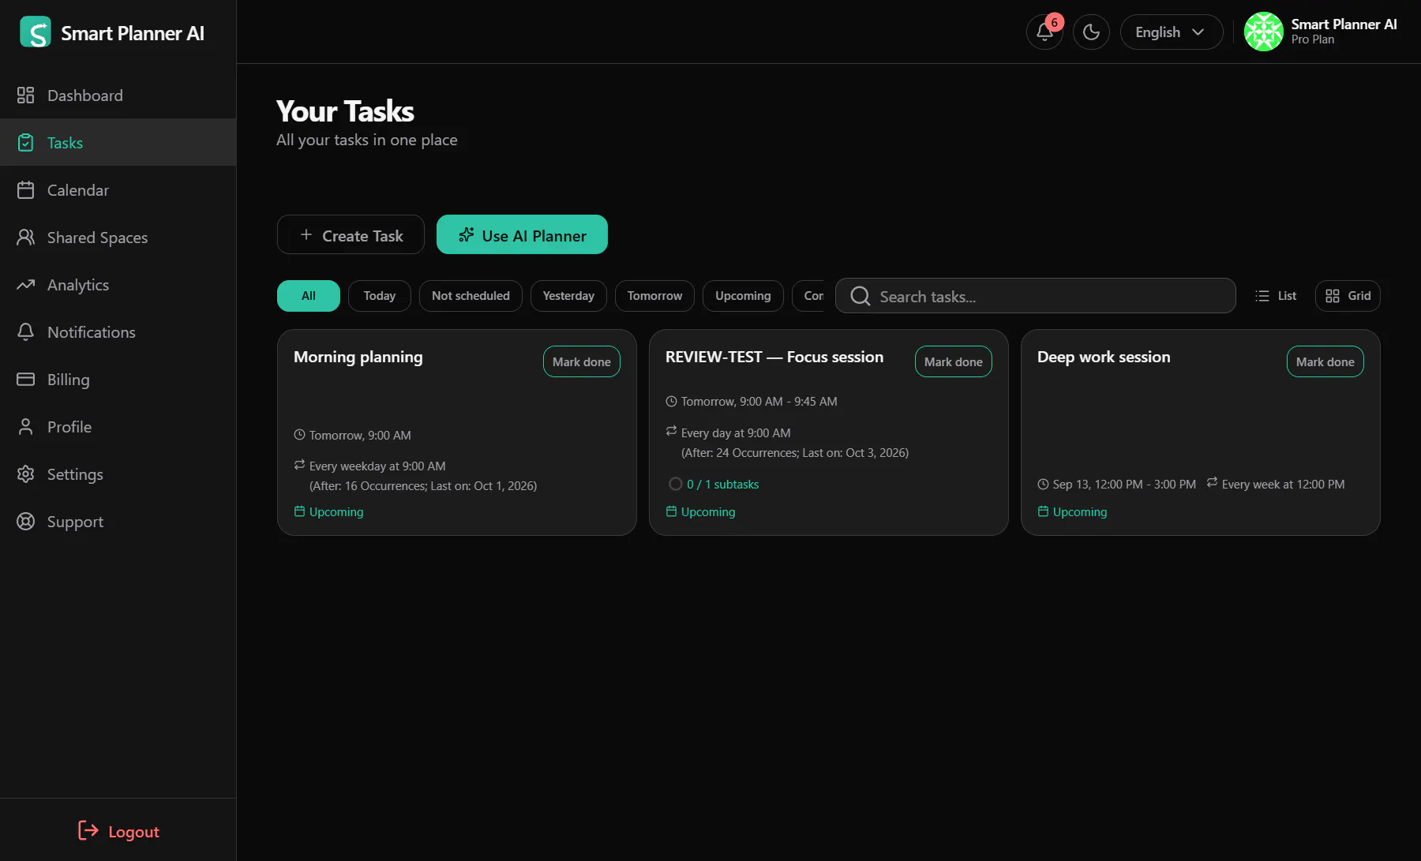This screenshot has height=861, width=1421.
Task: Click the Notifications bell icon in the sidebar
Action: (x=26, y=332)
